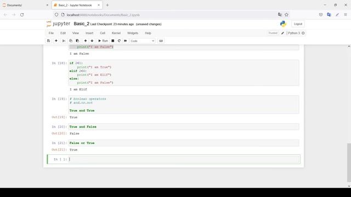Click the Last Checkpoint status text
351x197 pixels.
point(112,24)
